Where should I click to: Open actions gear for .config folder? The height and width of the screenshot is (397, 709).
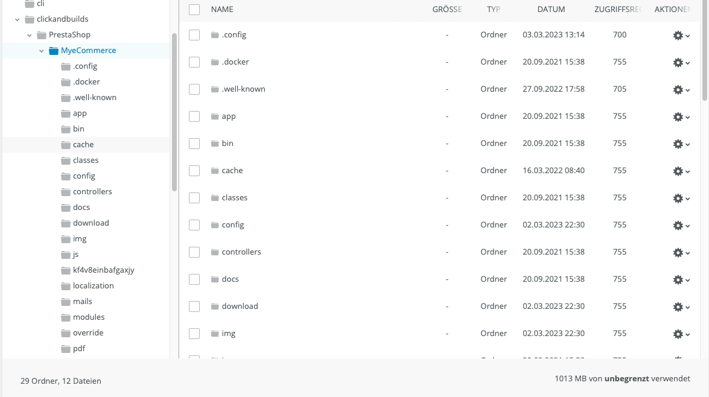(678, 36)
